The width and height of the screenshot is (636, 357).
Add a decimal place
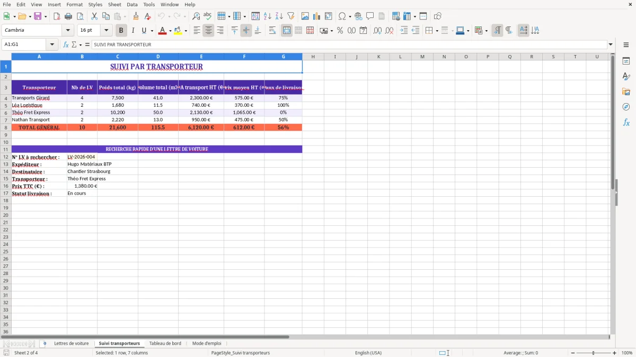[x=378, y=31]
